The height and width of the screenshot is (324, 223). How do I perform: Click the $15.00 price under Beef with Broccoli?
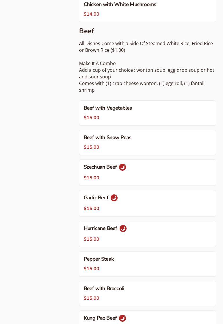[92, 298]
